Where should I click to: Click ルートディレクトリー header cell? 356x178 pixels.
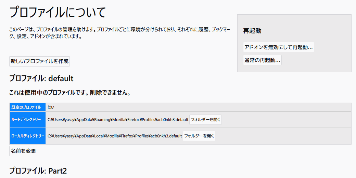pyautogui.click(x=28, y=120)
